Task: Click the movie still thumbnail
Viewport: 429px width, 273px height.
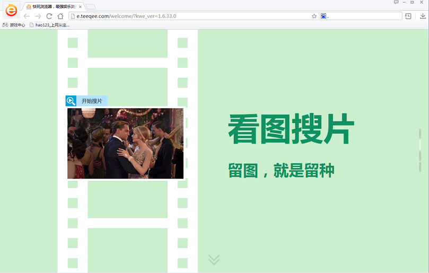Action: pyautogui.click(x=125, y=143)
